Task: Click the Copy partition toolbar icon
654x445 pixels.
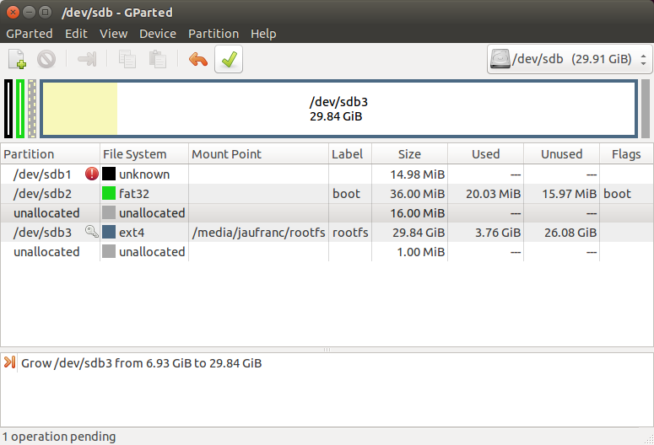Action: click(x=127, y=59)
